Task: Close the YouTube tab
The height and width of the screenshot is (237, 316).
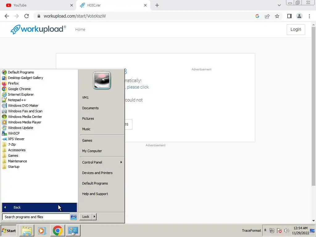Action: click(x=72, y=5)
